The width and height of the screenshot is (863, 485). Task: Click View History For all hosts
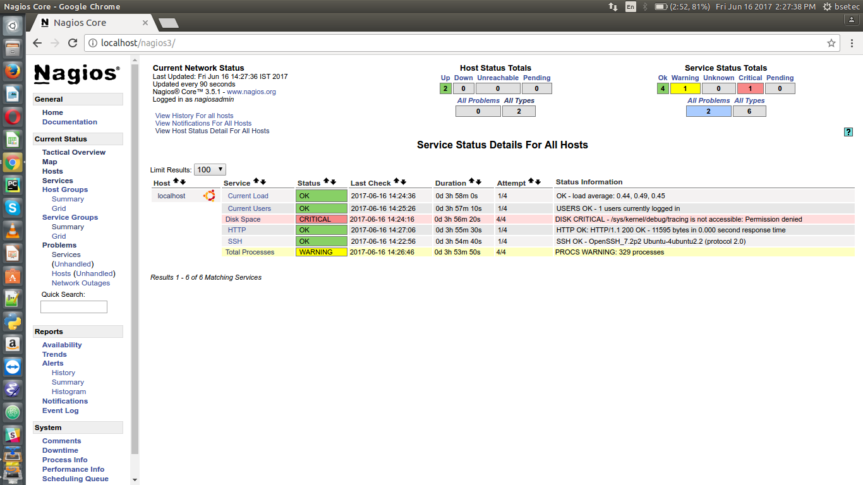194,116
